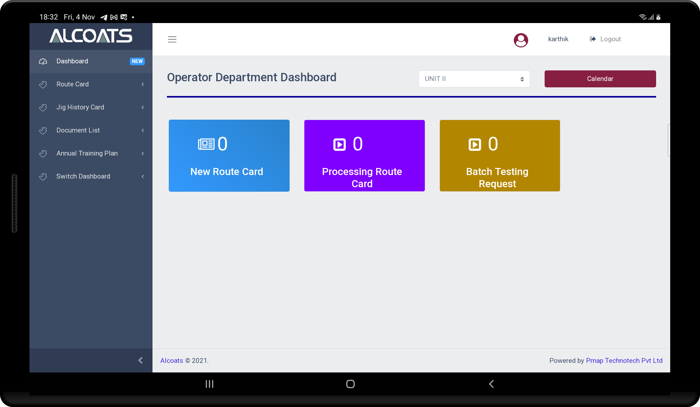Click the karthik username
This screenshot has height=407, width=700.
(x=558, y=39)
